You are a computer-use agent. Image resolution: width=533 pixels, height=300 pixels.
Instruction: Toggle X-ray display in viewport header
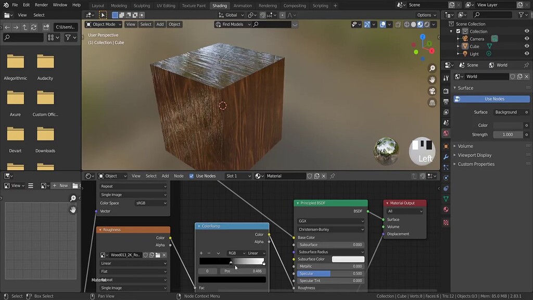pos(398,24)
